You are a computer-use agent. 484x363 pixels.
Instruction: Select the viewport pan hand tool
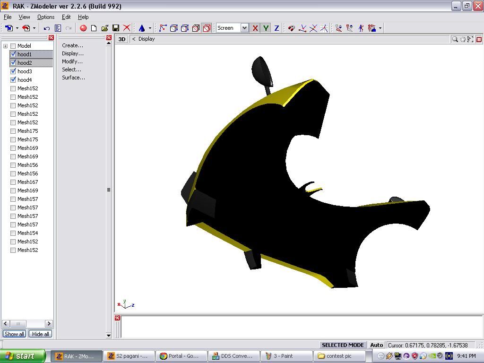tap(463, 39)
